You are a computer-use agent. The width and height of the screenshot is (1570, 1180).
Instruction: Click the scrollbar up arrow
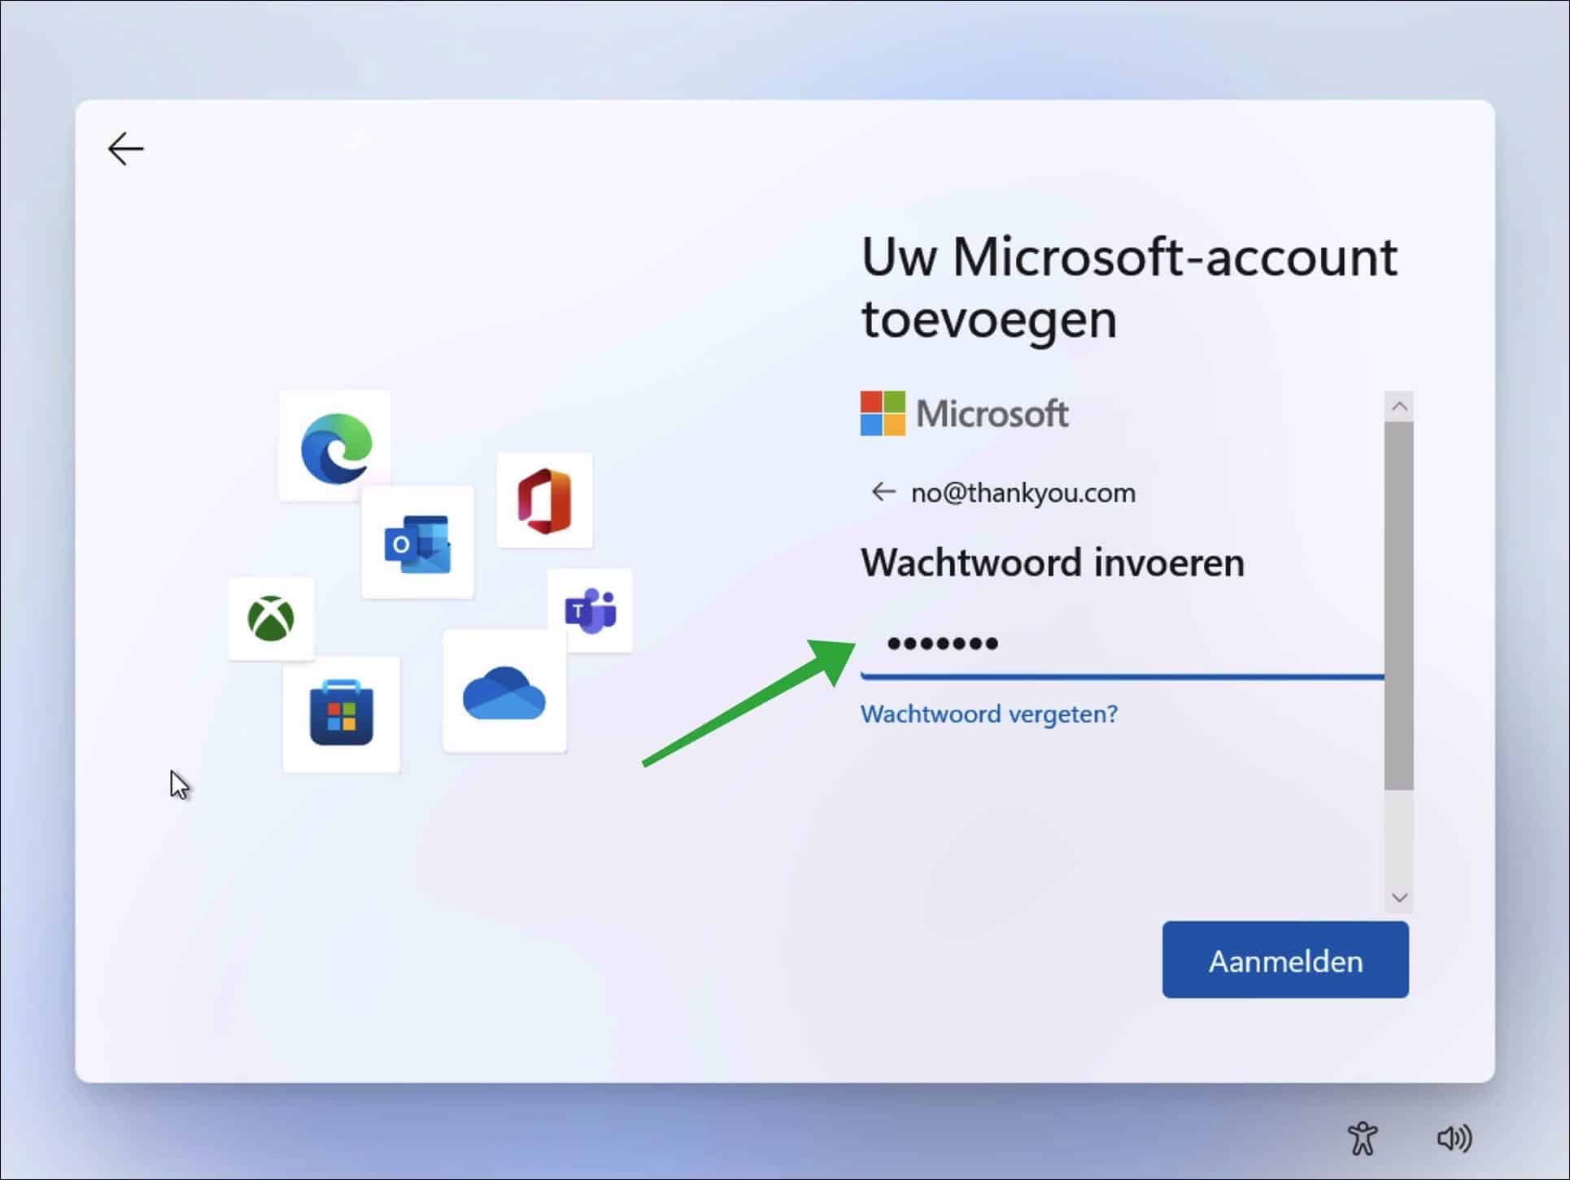pos(1399,406)
